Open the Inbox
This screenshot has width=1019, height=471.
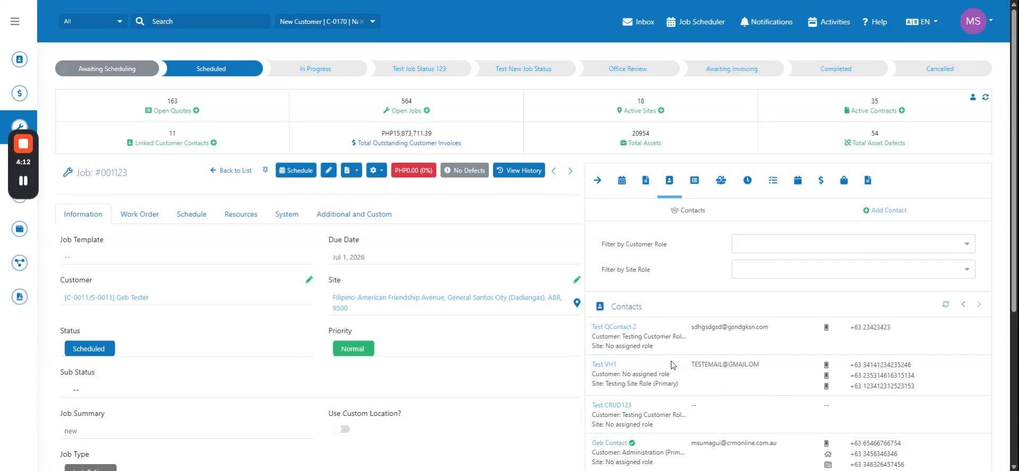[x=638, y=22]
